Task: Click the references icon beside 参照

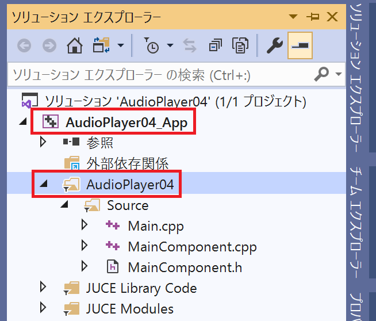Action: pyautogui.click(x=71, y=142)
